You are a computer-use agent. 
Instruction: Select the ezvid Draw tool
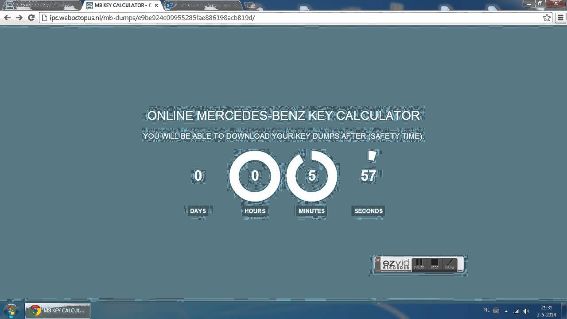[450, 265]
